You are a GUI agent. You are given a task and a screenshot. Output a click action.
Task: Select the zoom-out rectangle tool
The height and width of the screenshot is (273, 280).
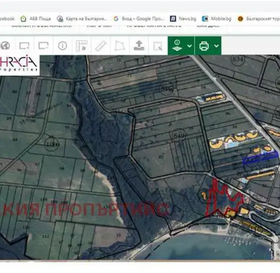[x=43, y=45]
